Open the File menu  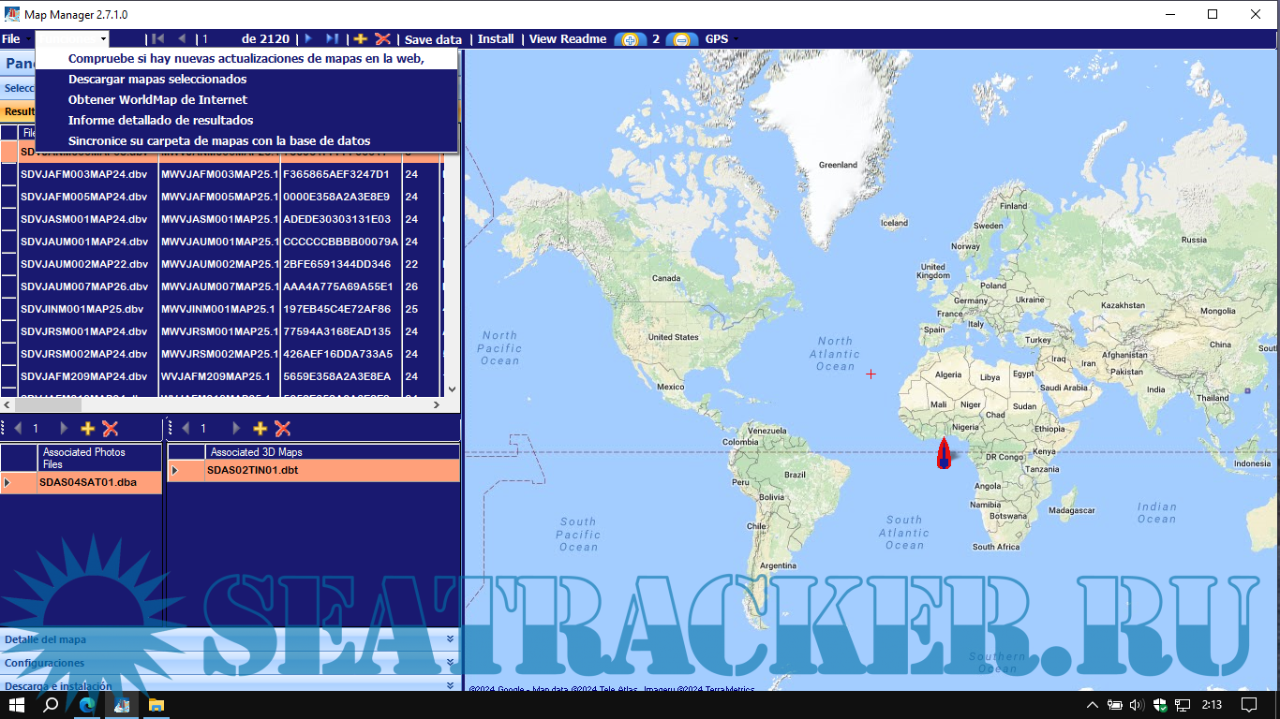(x=11, y=39)
